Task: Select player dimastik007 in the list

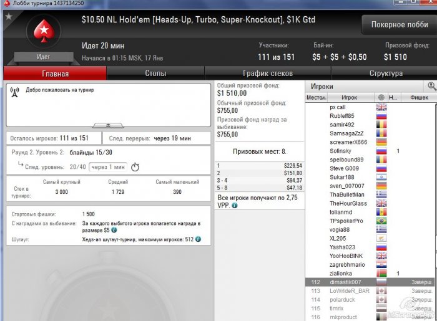Action: click(370, 282)
